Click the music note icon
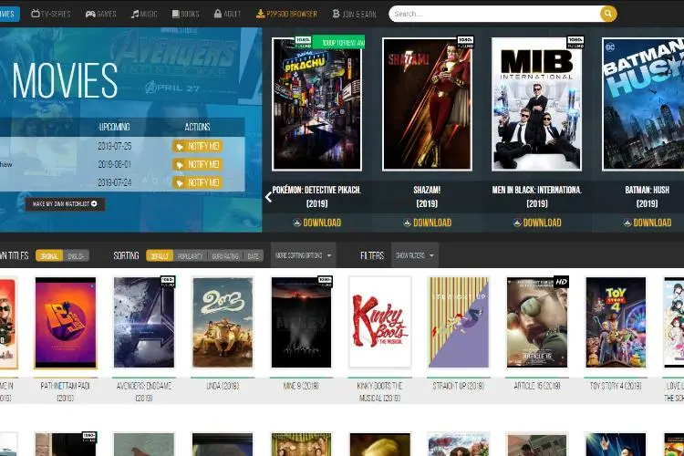Viewport: 684px width, 456px height. click(135, 14)
